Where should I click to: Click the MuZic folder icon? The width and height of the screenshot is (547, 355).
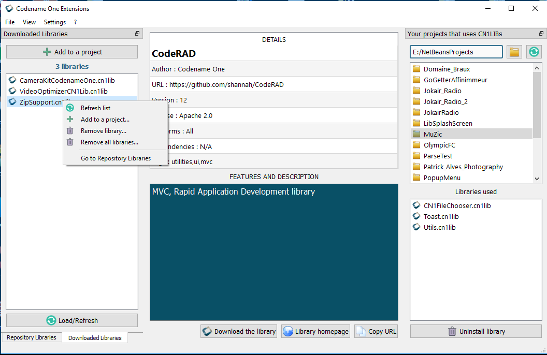coord(416,134)
